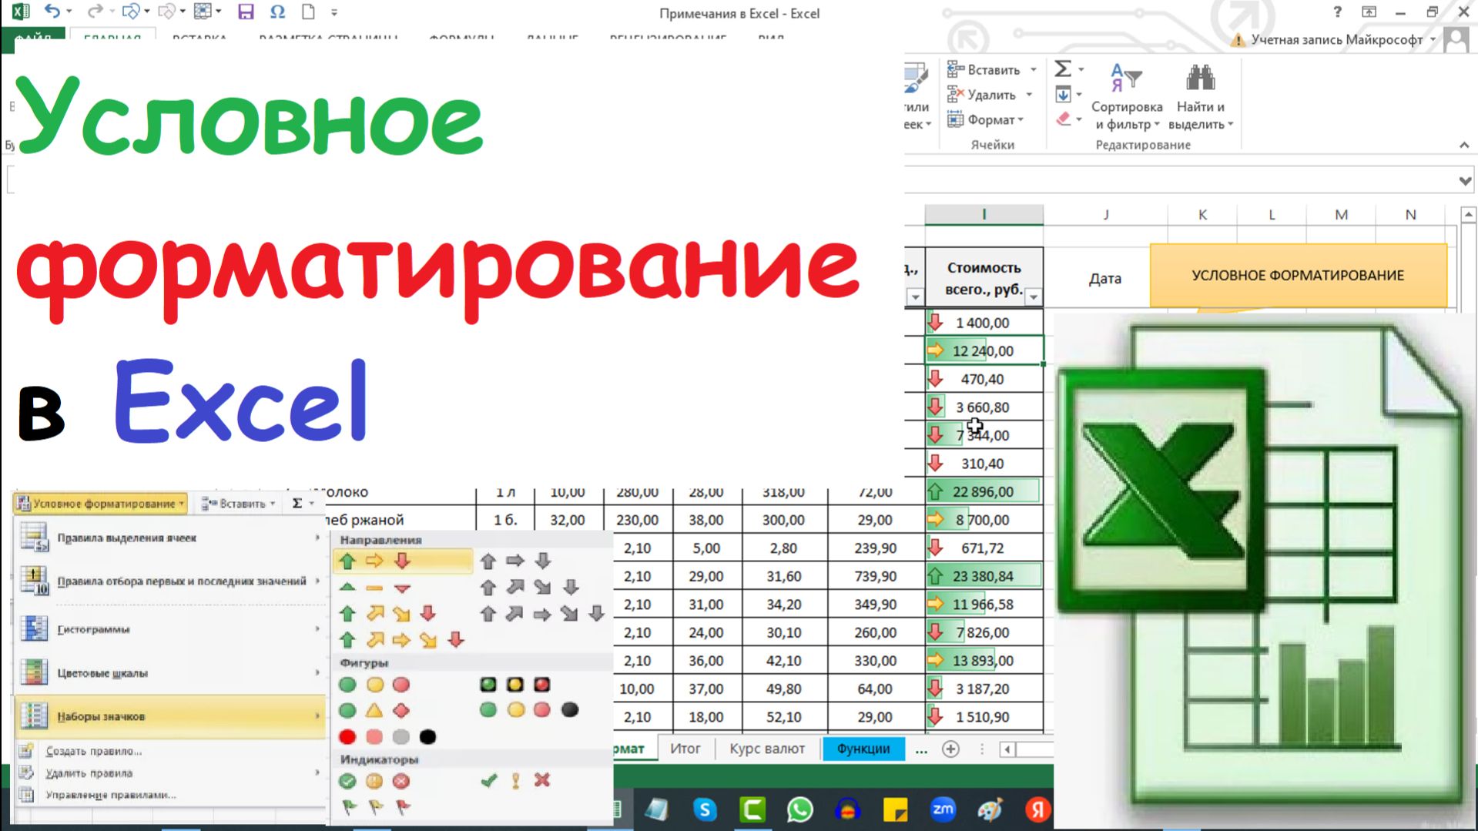Viewport: 1478px width, 831px height.
Task: Click the Save floppy disk icon
Action: tap(246, 12)
